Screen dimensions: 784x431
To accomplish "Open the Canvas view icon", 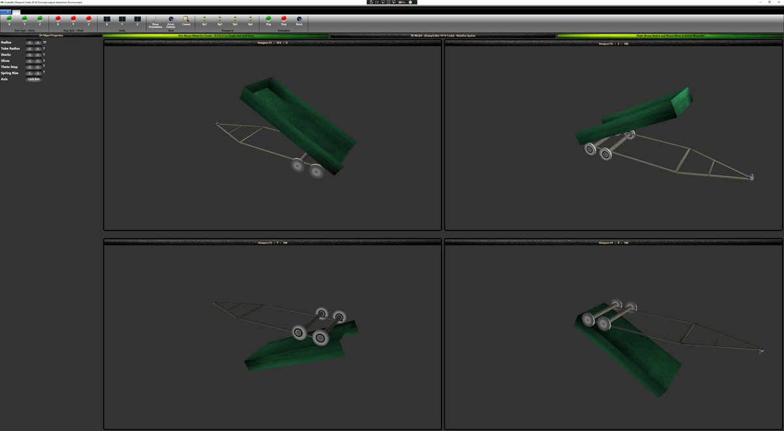I will pos(186,20).
